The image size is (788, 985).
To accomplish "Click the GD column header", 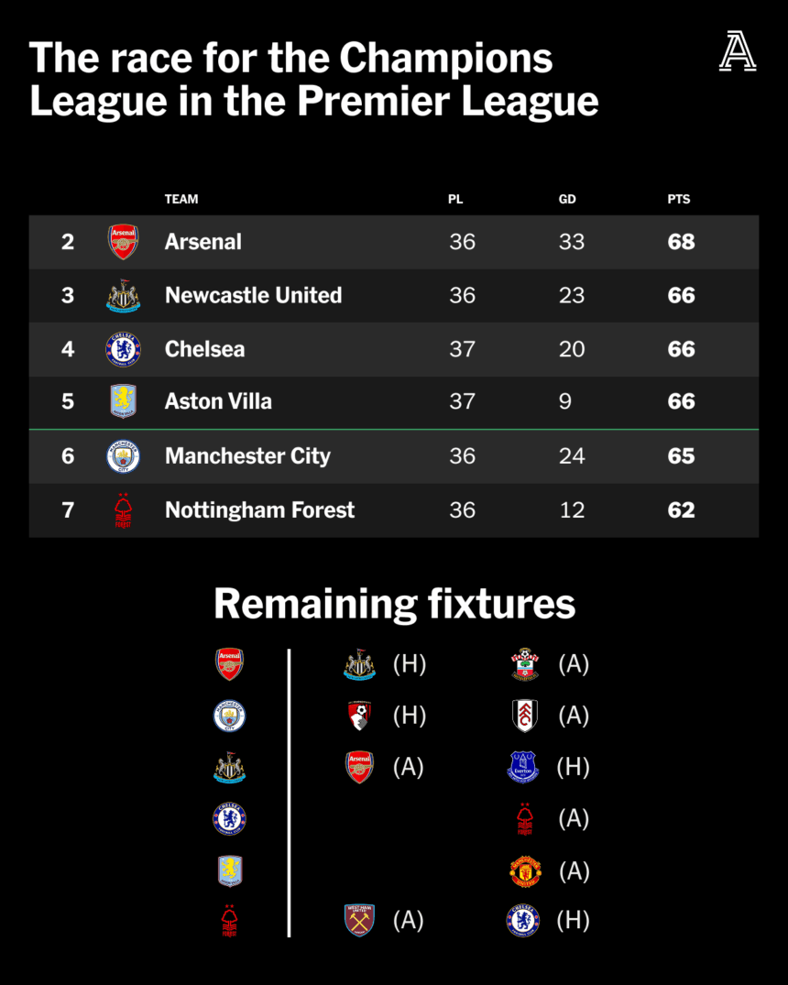I will click(567, 199).
